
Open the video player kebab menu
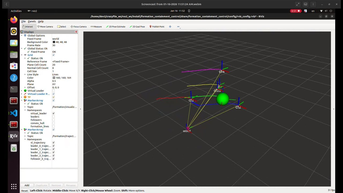313,4
